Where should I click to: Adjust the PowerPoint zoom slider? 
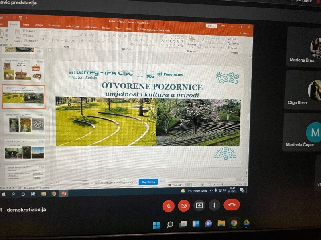(223, 185)
